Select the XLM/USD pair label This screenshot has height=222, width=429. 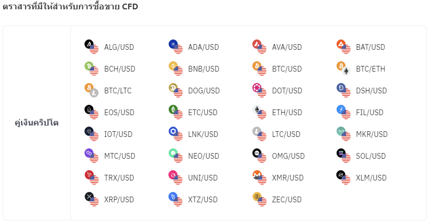tap(371, 178)
